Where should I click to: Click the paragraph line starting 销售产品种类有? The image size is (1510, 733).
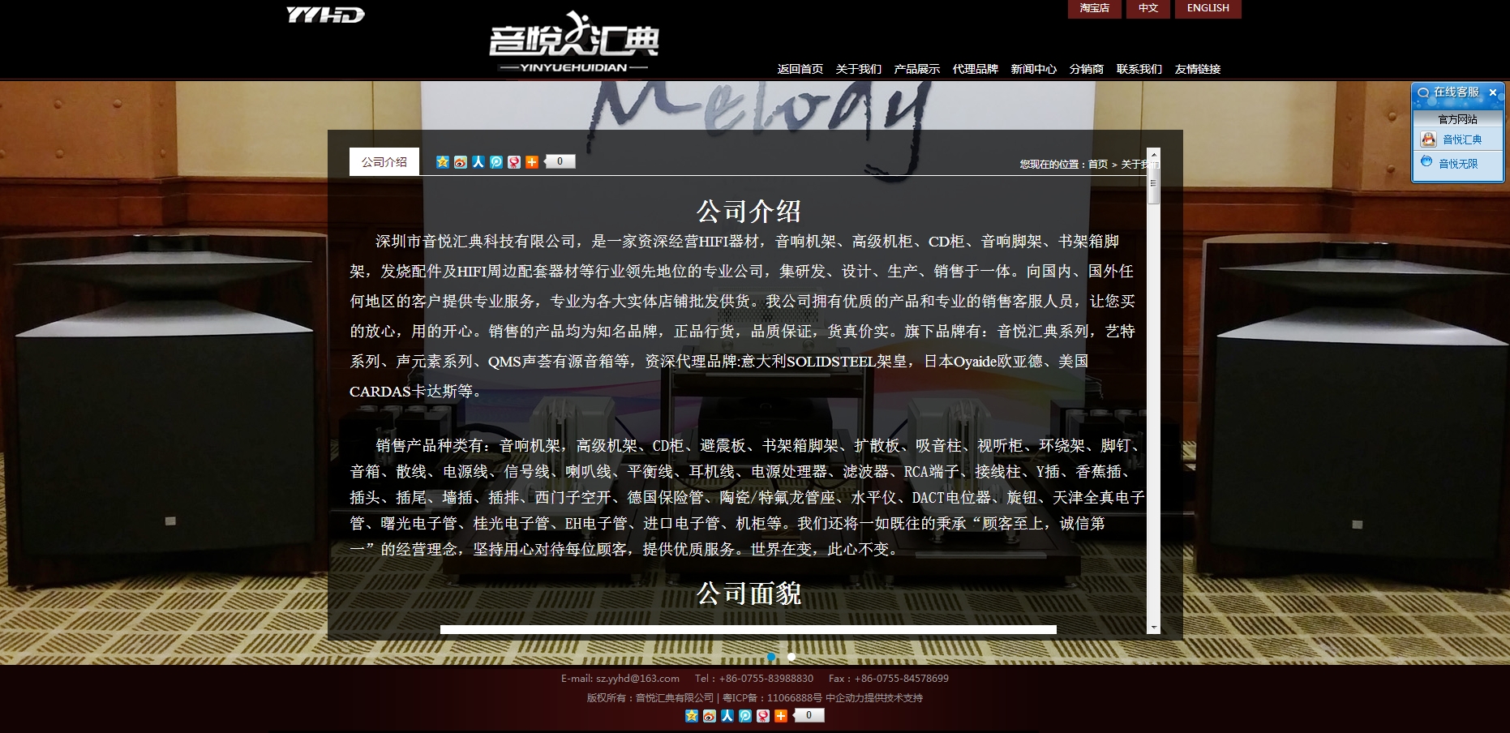coord(760,446)
